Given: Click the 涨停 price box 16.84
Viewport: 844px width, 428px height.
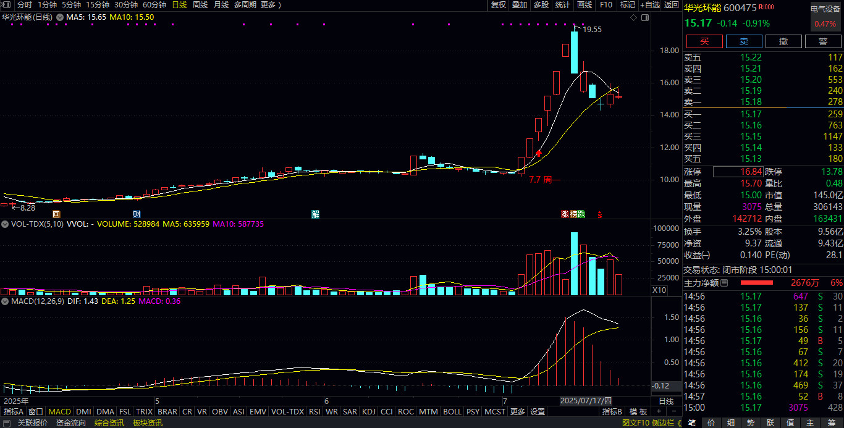Looking at the screenshot, I should pyautogui.click(x=738, y=172).
